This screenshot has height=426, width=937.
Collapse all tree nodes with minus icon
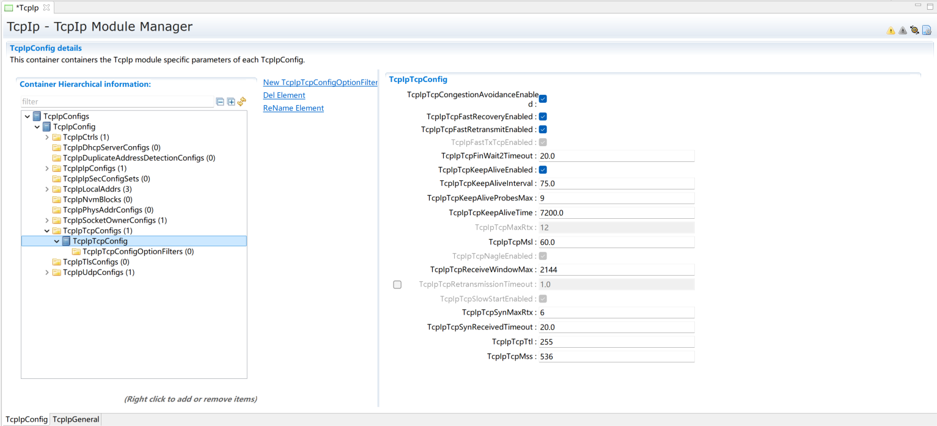pos(220,102)
